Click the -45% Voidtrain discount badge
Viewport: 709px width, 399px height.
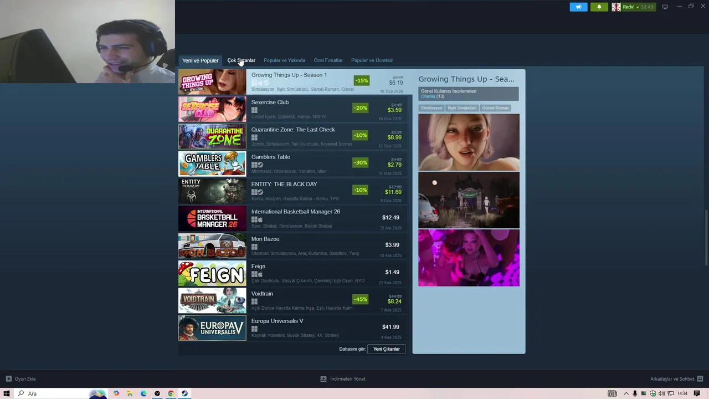tap(361, 299)
